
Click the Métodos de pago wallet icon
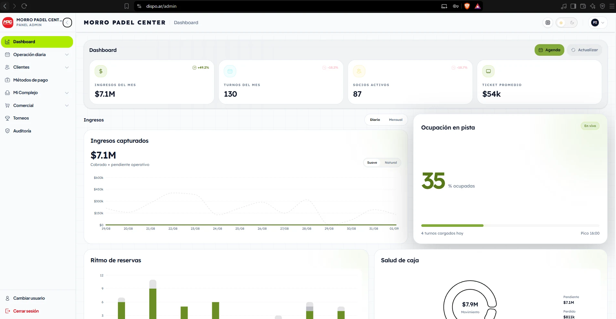[x=7, y=80]
